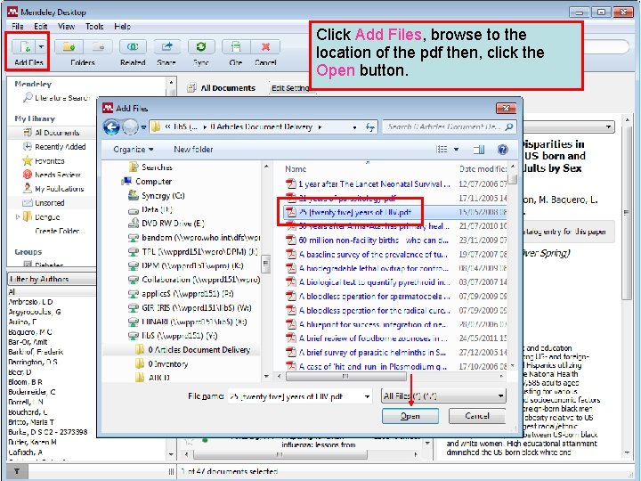Click the File name input field
Image resolution: width=641 pixels, height=481 pixels.
(296, 395)
